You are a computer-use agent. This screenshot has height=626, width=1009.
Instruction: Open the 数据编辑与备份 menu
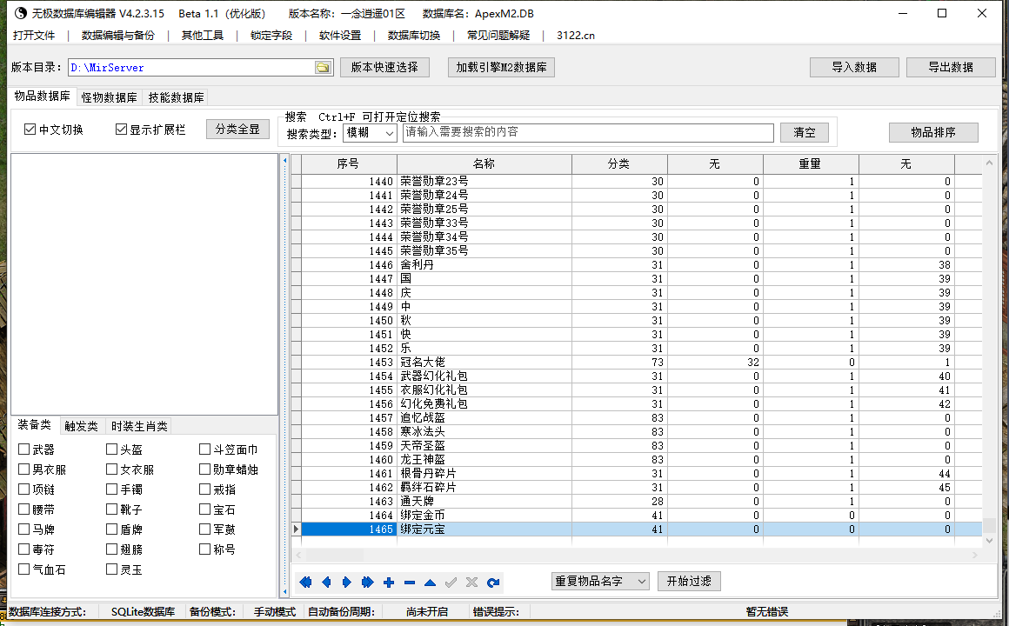118,36
